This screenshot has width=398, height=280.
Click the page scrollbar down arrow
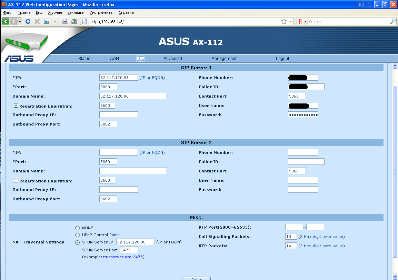pos(395,277)
